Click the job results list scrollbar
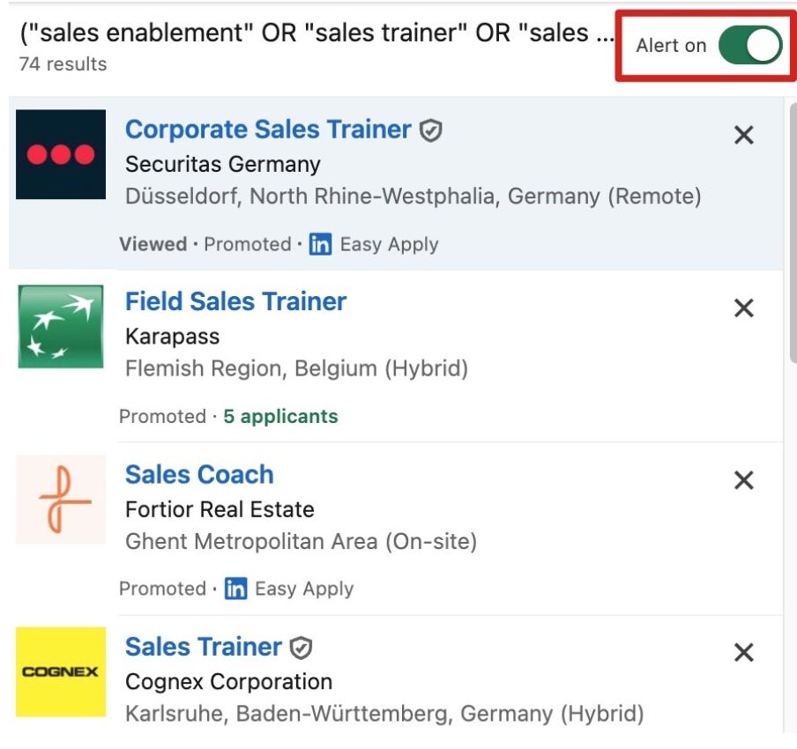Screen dimensions: 797x749 [793, 234]
